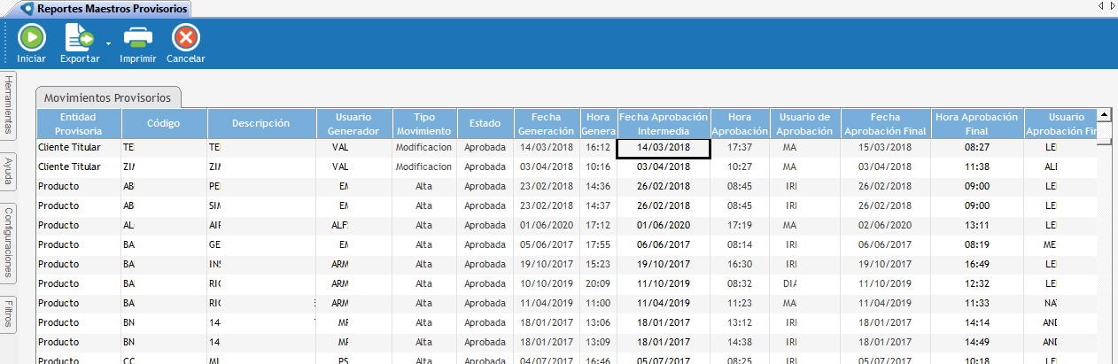The width and height of the screenshot is (1118, 364).
Task: Click the scrollbar up arrow in grid
Action: pos(1104,114)
